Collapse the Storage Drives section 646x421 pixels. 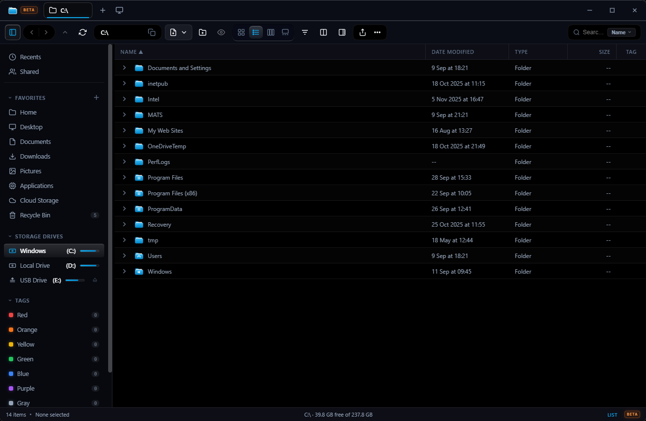coord(11,236)
